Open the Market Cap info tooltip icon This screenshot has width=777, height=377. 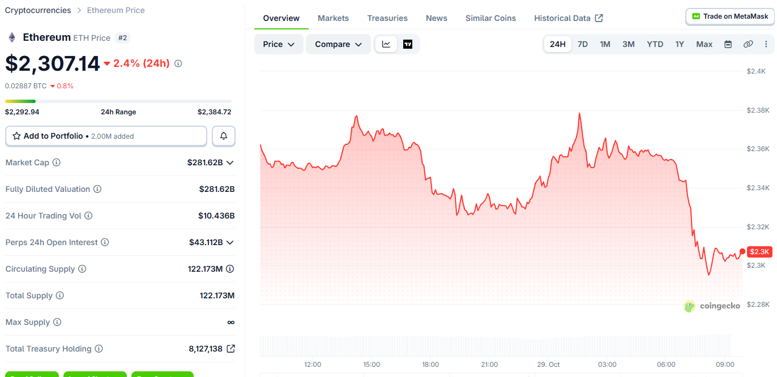coord(57,162)
